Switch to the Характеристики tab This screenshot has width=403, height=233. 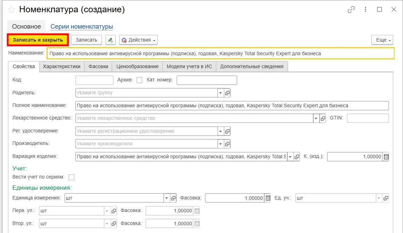pyautogui.click(x=62, y=67)
